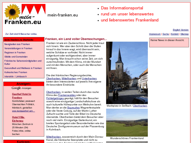Screen dimensions: 191x143
Task: Click the 'Das Informationsportal' slogan line
Action: tap(122, 8)
